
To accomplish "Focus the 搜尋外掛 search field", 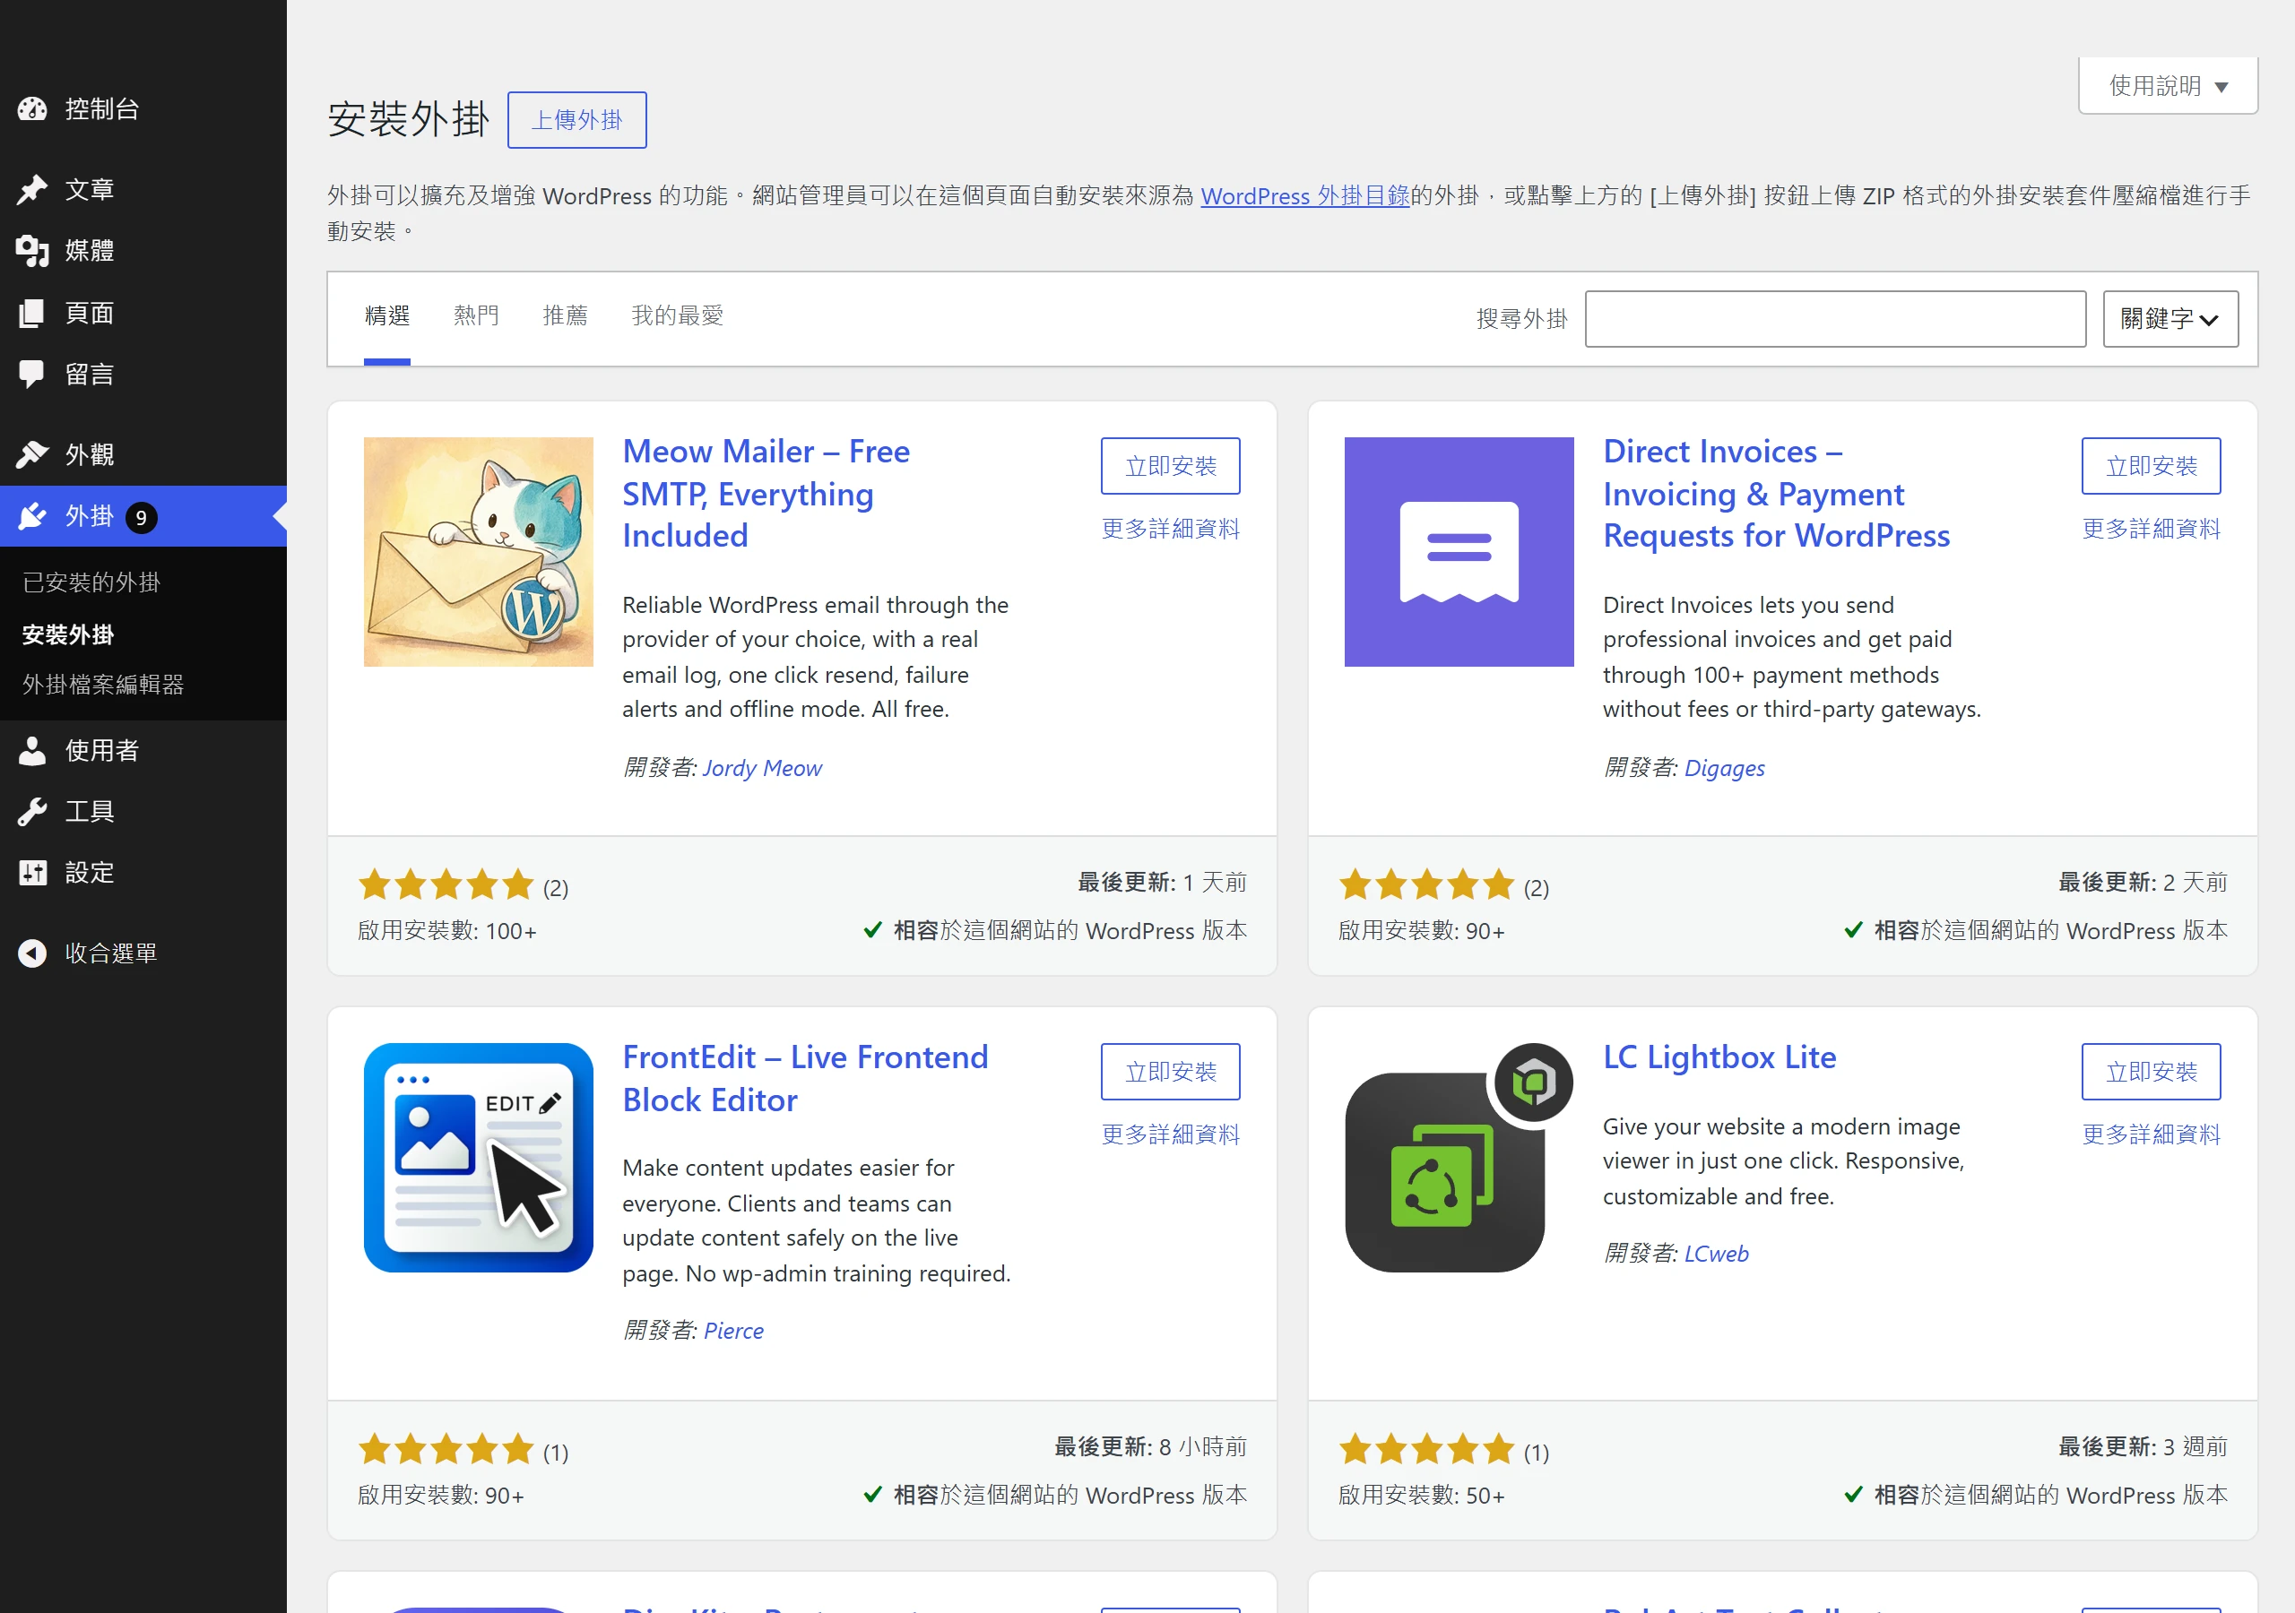I will pyautogui.click(x=1835, y=319).
